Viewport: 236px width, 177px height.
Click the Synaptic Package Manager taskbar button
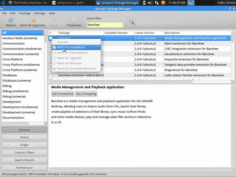coord(117,3)
